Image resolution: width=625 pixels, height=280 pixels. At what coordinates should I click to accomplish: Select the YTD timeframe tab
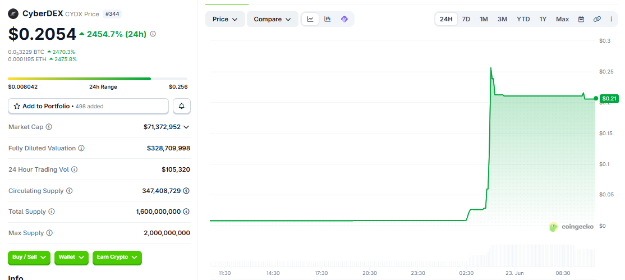click(523, 19)
